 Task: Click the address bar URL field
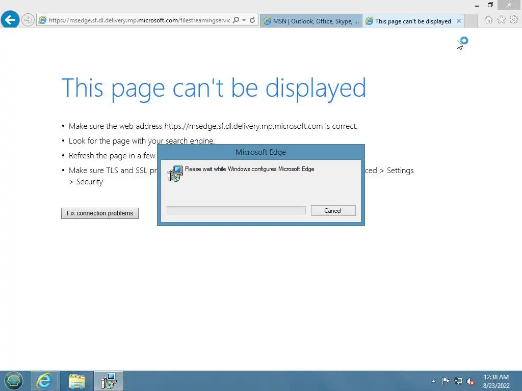coord(139,20)
